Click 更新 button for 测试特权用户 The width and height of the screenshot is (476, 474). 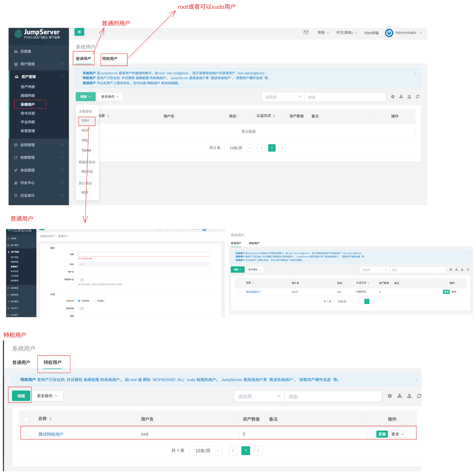(x=382, y=434)
